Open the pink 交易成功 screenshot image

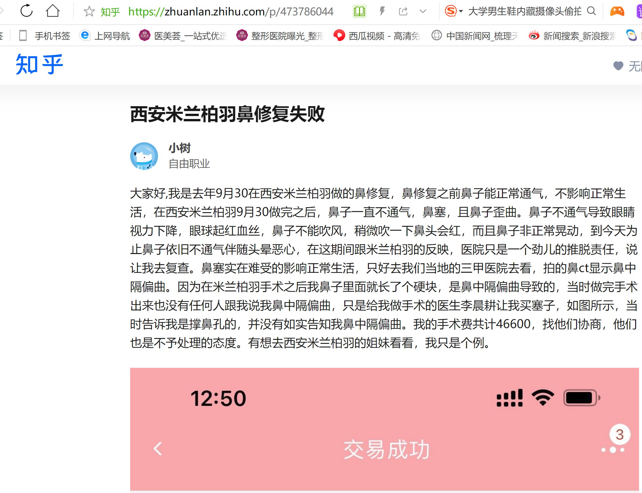click(384, 429)
